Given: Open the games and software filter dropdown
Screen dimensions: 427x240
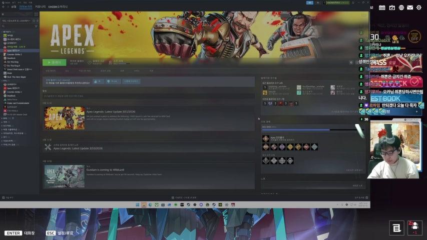Looking at the screenshot, I should (x=17, y=20).
